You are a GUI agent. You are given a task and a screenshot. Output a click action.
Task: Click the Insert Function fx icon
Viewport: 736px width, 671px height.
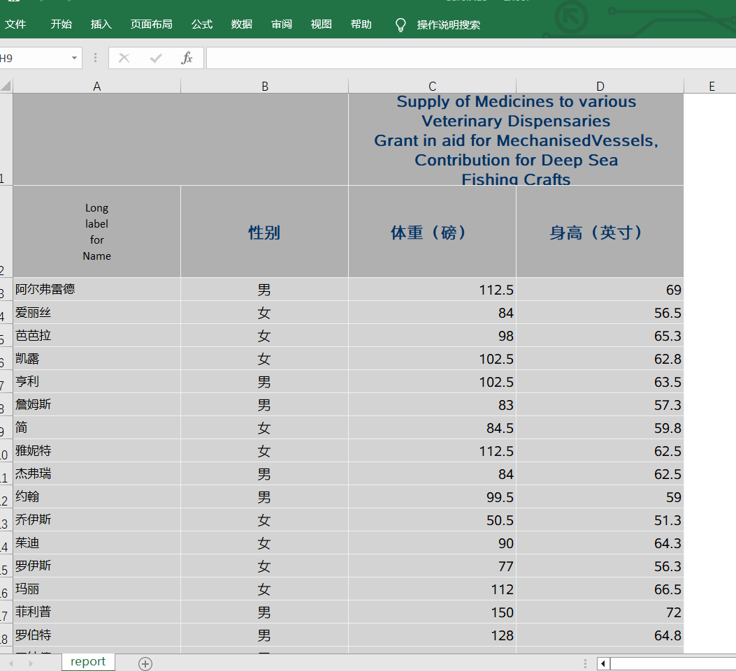coord(187,59)
